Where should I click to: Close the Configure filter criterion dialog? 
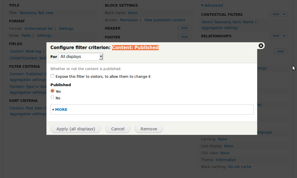261,45
